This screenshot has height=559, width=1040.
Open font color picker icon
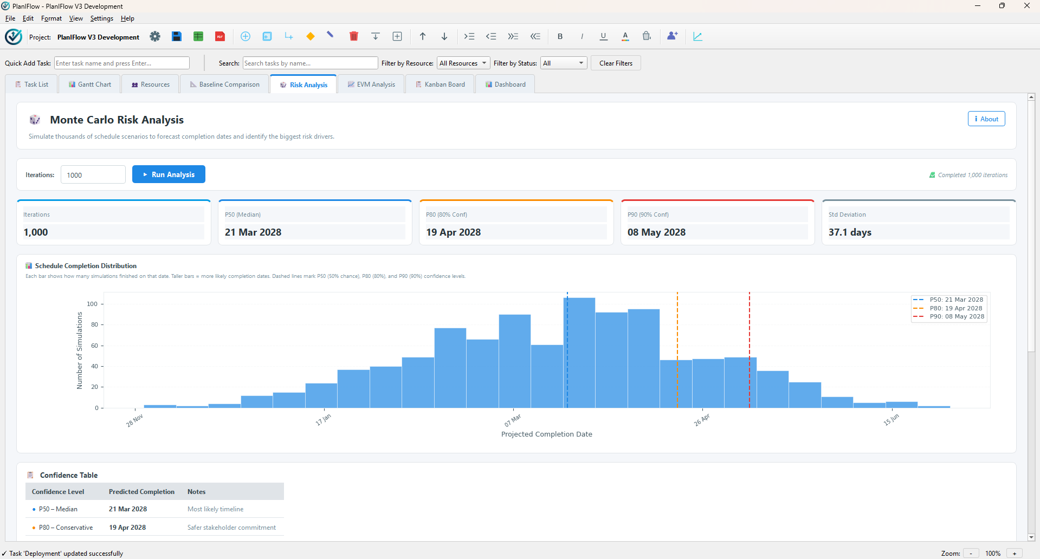click(x=625, y=36)
